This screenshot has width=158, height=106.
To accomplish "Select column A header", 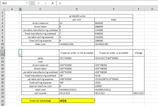I will tap(12, 9).
